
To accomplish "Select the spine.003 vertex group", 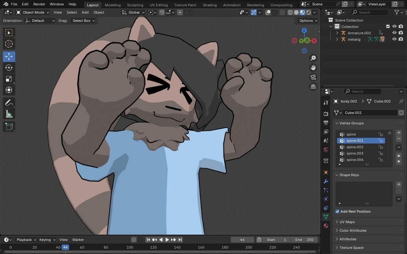I will tap(354, 154).
